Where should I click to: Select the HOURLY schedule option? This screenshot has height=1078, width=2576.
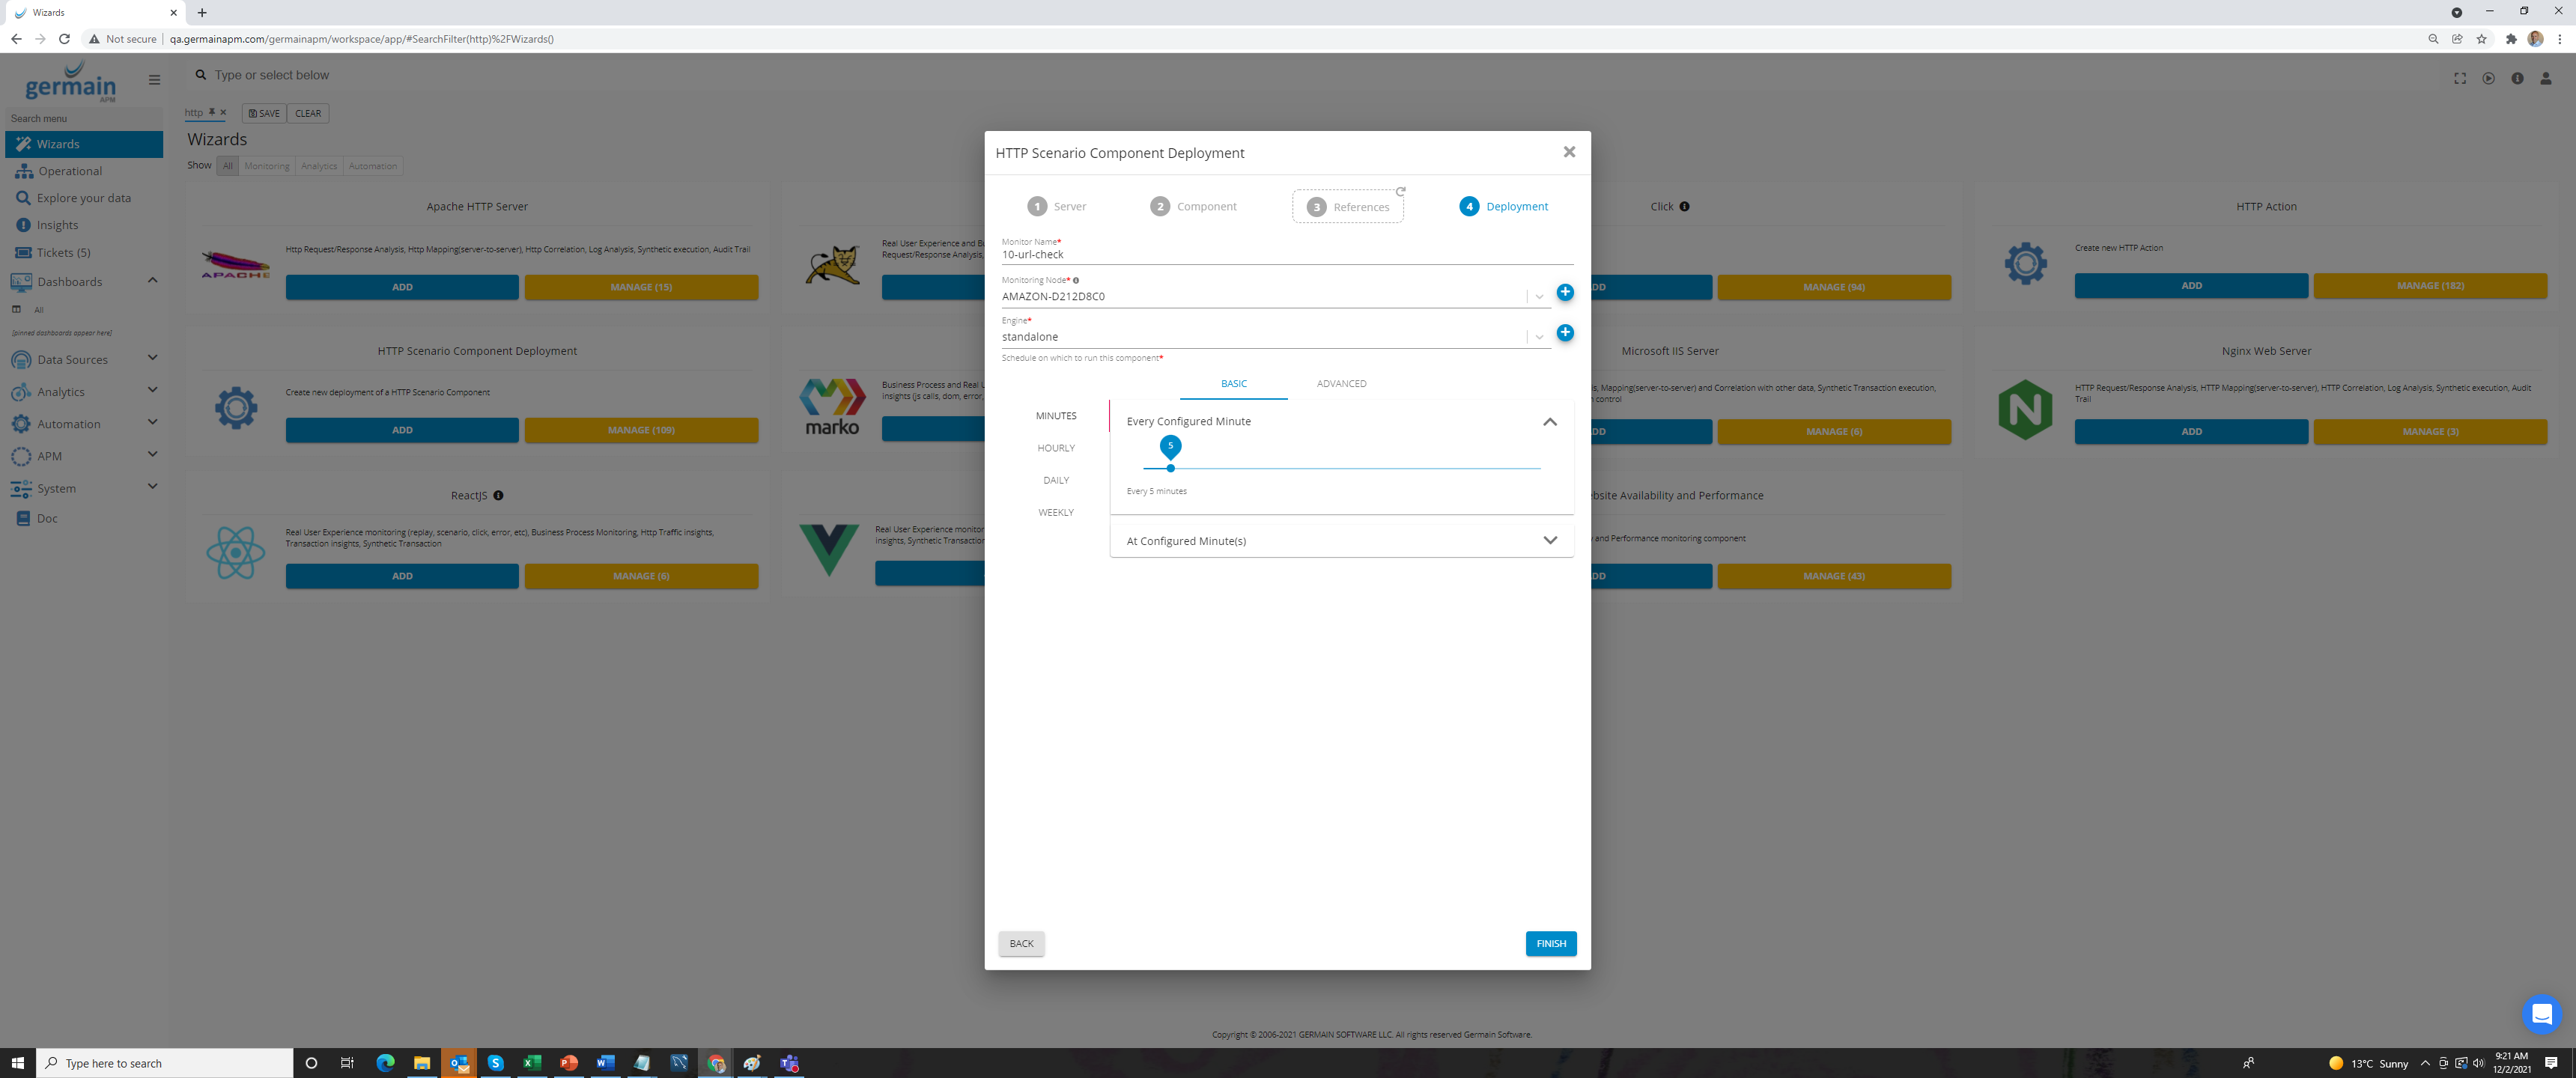1055,448
